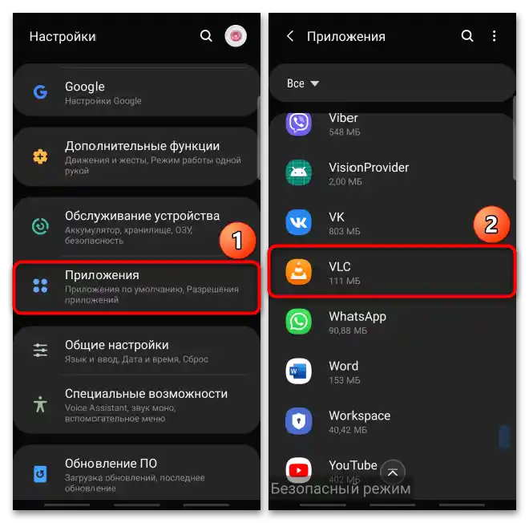
Task: Open the profile avatar in Настройки
Action: pyautogui.click(x=236, y=36)
